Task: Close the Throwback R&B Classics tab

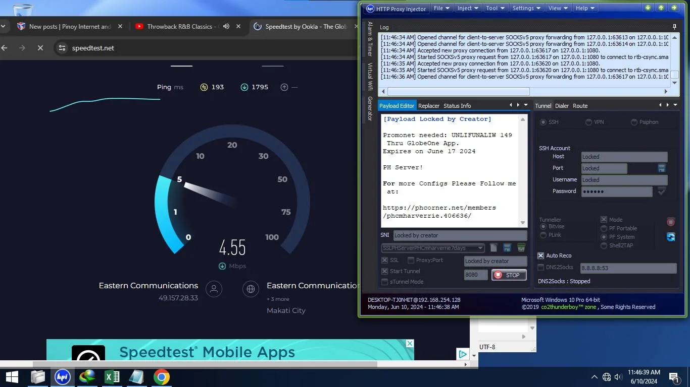Action: [x=238, y=26]
